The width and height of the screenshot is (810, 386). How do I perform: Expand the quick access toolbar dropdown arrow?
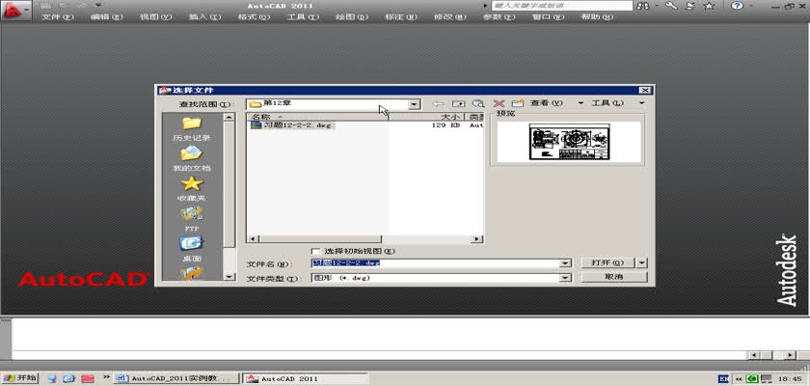(98, 5)
